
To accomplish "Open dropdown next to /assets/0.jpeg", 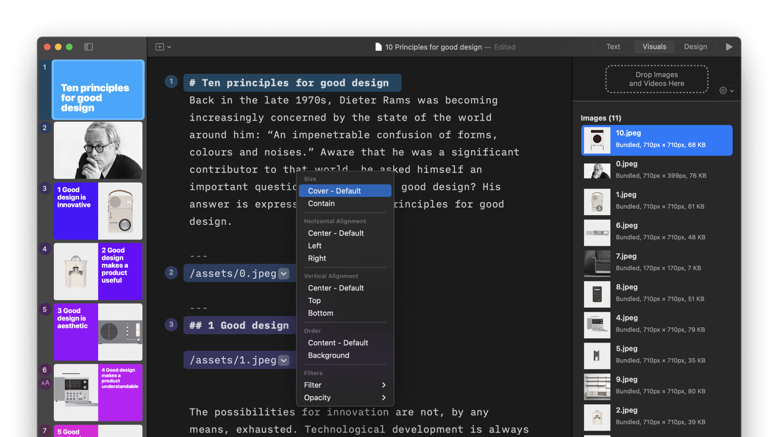I will pos(284,274).
